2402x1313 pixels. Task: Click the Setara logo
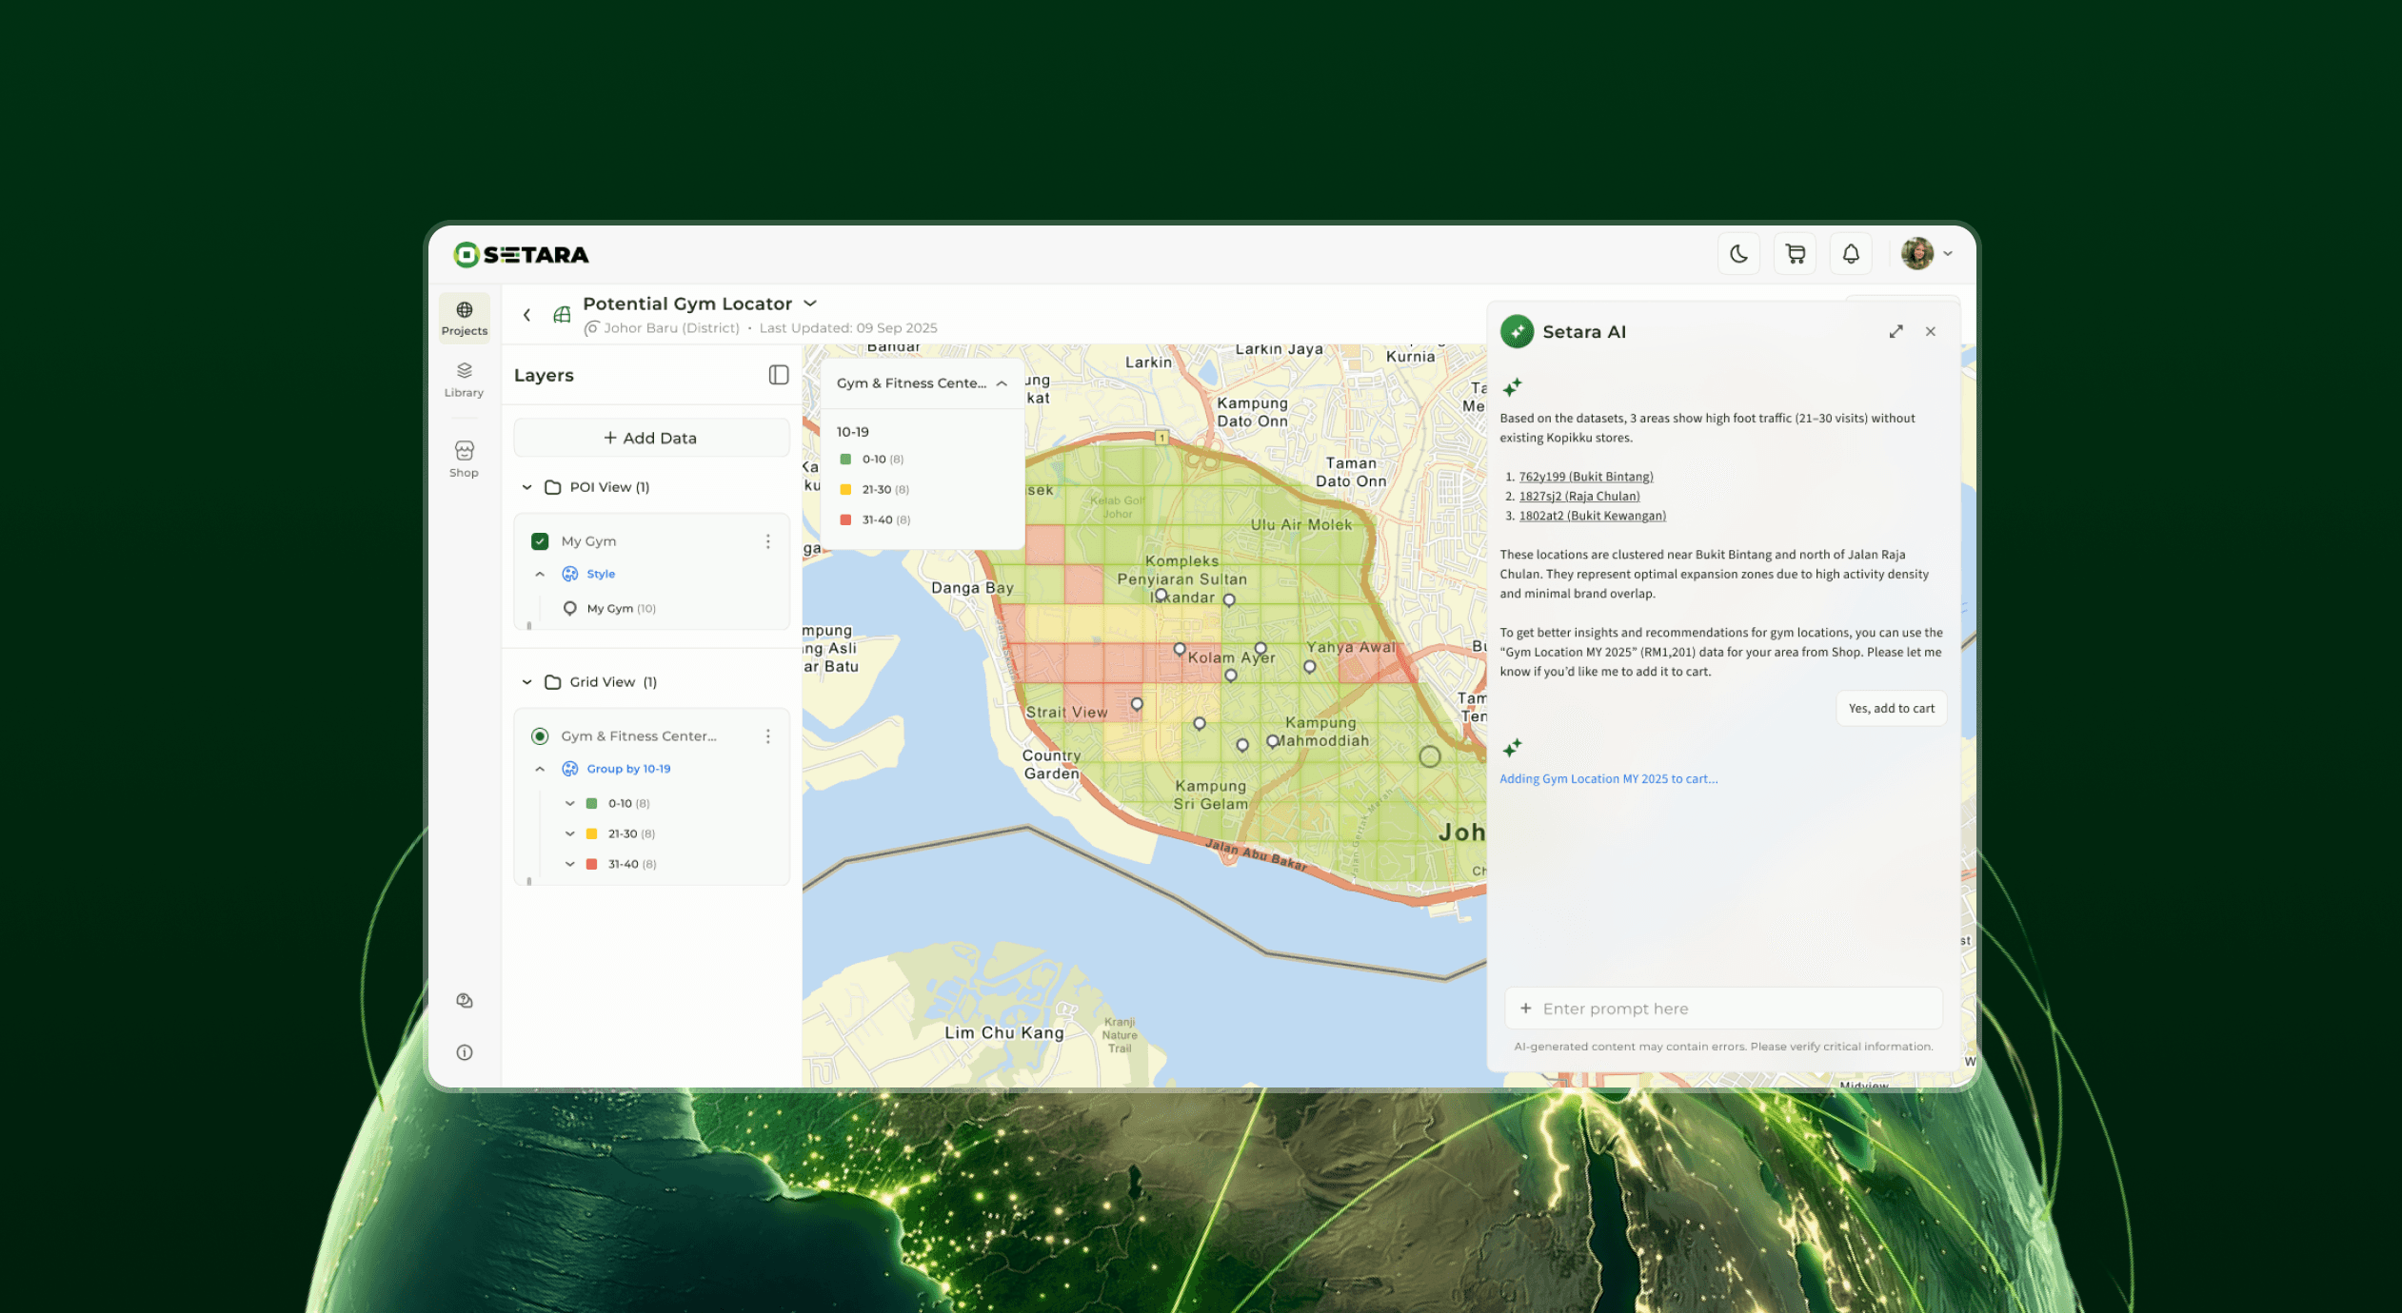tap(521, 254)
